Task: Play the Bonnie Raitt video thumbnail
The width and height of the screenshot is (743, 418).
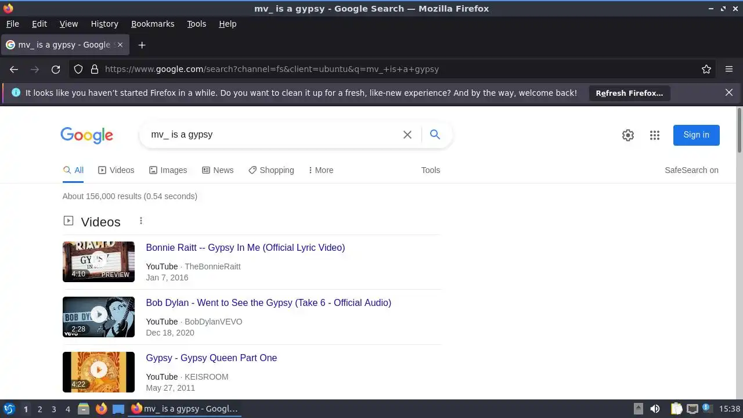Action: (x=99, y=262)
